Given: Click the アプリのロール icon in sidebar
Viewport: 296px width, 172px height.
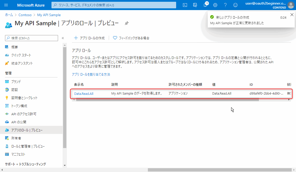Looking at the screenshot, I should point(7,130).
